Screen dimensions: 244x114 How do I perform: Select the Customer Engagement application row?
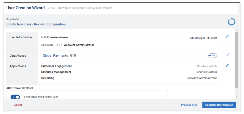(56, 66)
